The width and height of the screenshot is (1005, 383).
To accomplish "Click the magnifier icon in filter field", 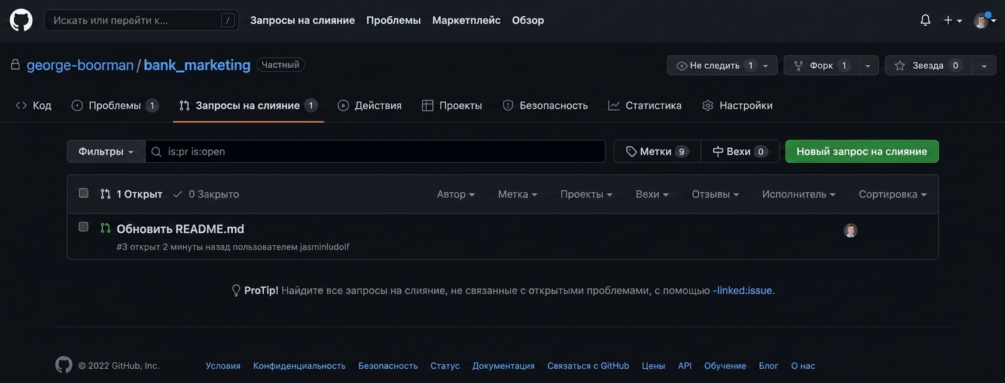I will [157, 152].
